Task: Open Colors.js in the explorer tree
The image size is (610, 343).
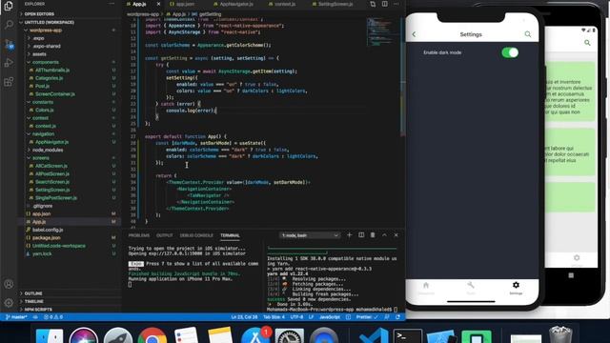Action: [x=45, y=111]
